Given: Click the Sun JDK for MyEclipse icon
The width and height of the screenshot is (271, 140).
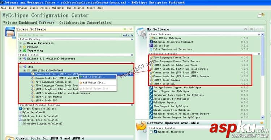Looking at the screenshot, I should pyautogui.click(x=151, y=38).
